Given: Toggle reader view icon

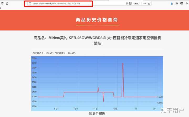Looking at the screenshot, I should click(x=130, y=3).
